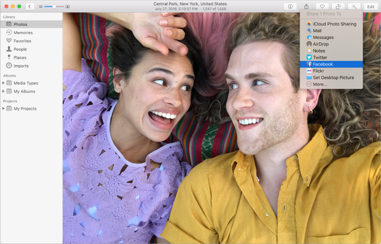Screen dimensions: 381x244
Task: Open Places in the sidebar
Action: coord(32,57)
